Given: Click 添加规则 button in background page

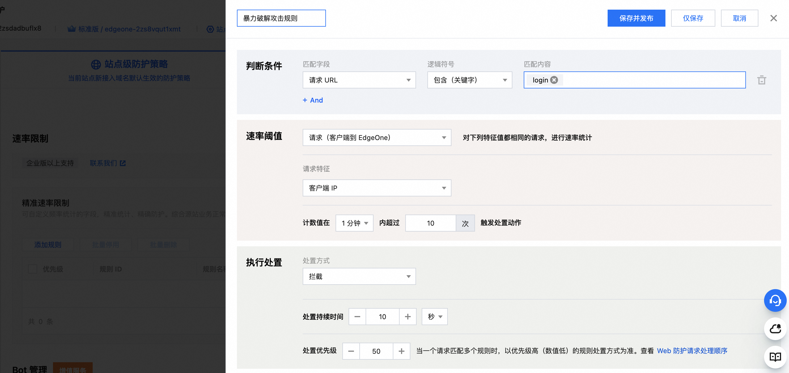Looking at the screenshot, I should click(48, 245).
